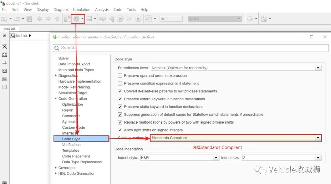Select the Zoom tool in palette

pyautogui.click(x=5, y=47)
